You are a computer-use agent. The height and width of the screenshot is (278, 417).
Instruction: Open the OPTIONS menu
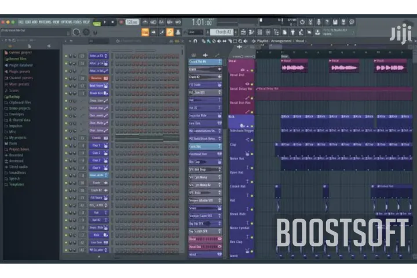point(67,22)
